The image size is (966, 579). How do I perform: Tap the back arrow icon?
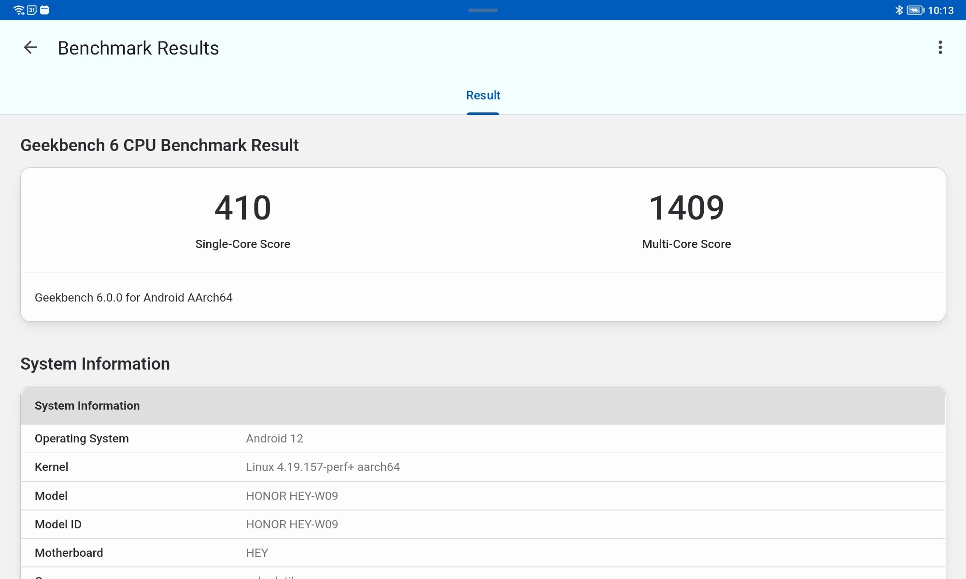point(30,48)
